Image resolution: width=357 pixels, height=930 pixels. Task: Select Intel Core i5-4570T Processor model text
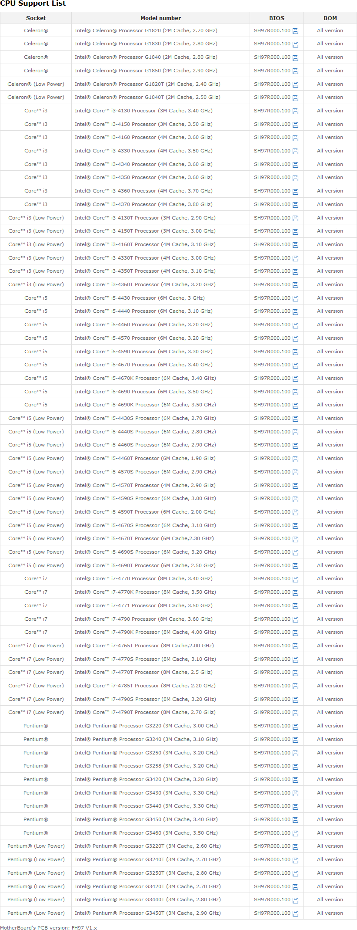click(x=145, y=485)
